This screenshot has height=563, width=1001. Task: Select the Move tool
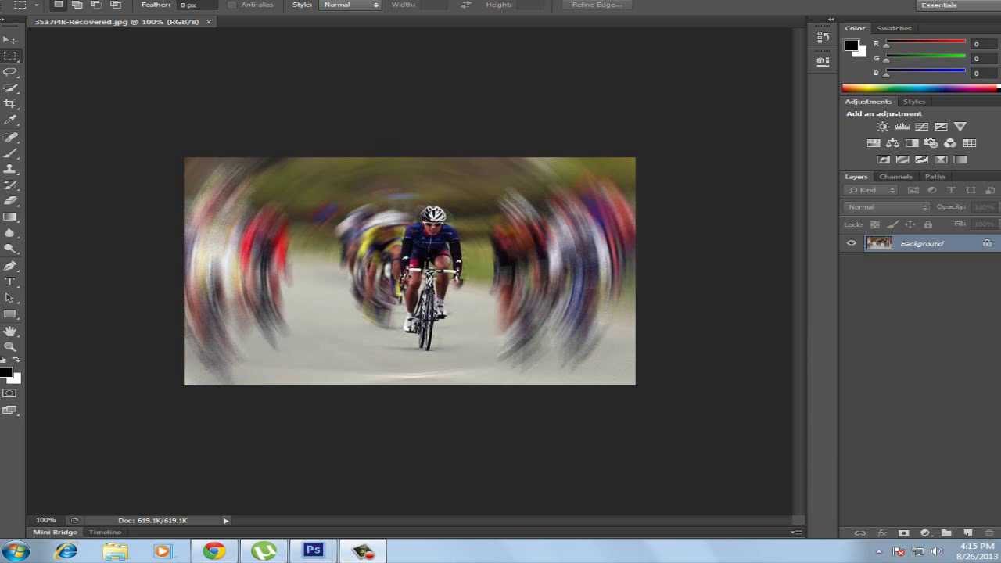coord(9,40)
